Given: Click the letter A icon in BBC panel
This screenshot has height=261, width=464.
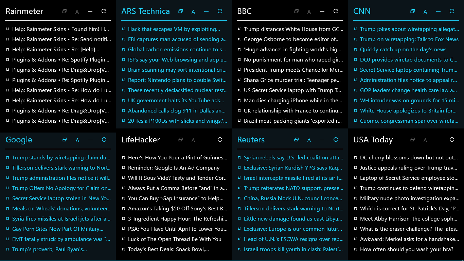Looking at the screenshot, I should pos(309,12).
